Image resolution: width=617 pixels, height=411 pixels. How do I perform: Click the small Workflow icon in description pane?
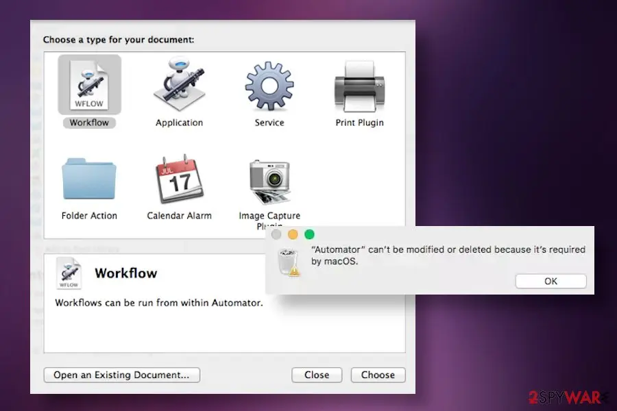(69, 273)
